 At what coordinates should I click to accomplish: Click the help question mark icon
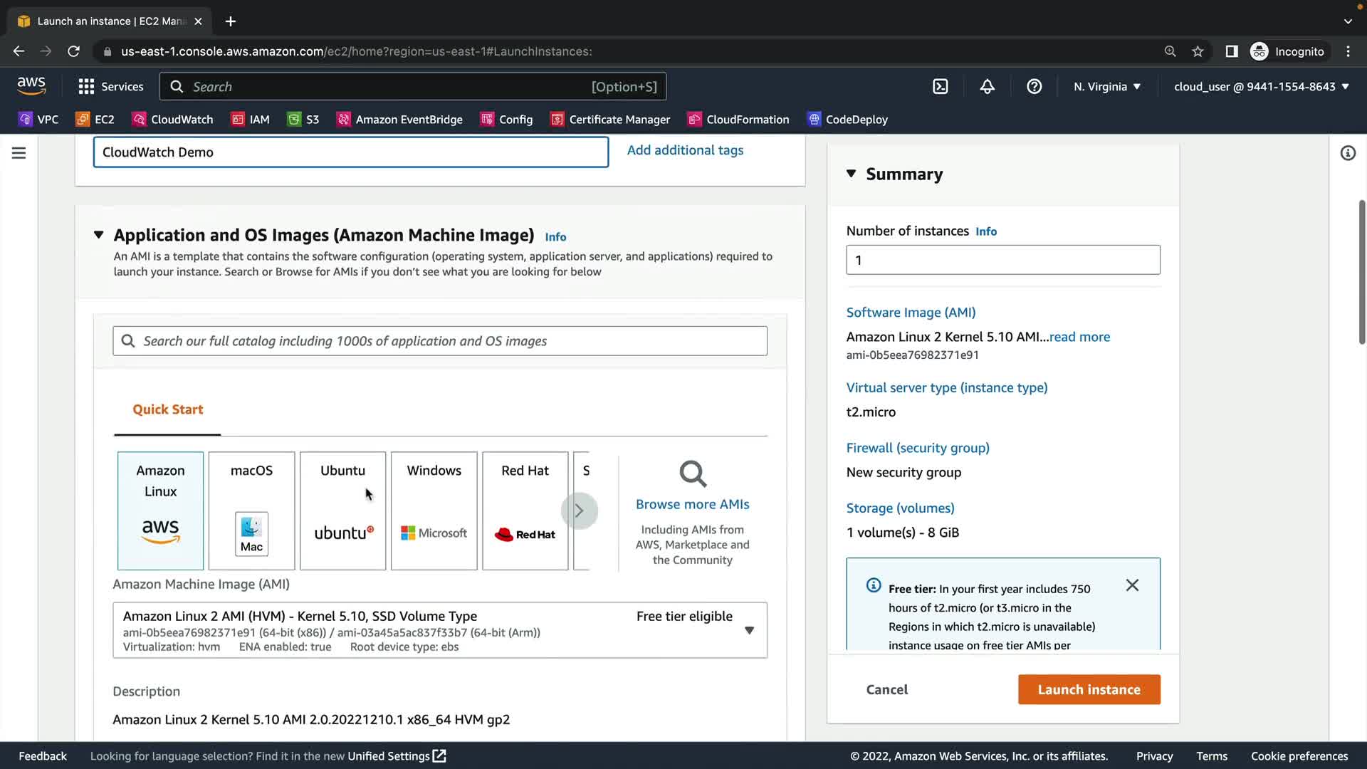(1034, 86)
